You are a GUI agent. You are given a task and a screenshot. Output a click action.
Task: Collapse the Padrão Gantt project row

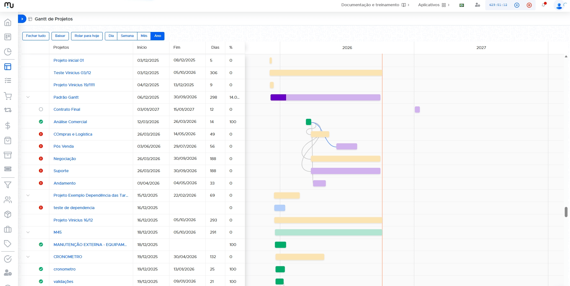28,97
